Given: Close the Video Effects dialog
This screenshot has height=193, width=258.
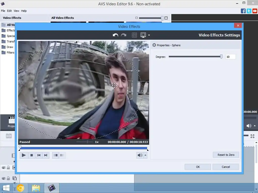Looking at the screenshot, I should tap(238, 25).
